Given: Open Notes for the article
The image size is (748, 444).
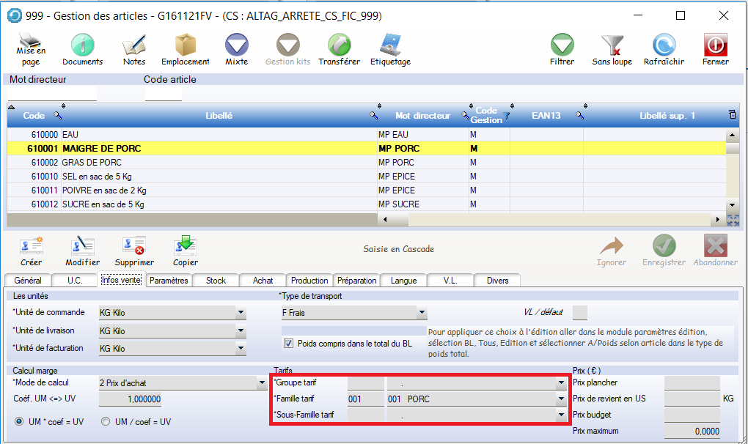Looking at the screenshot, I should (134, 45).
